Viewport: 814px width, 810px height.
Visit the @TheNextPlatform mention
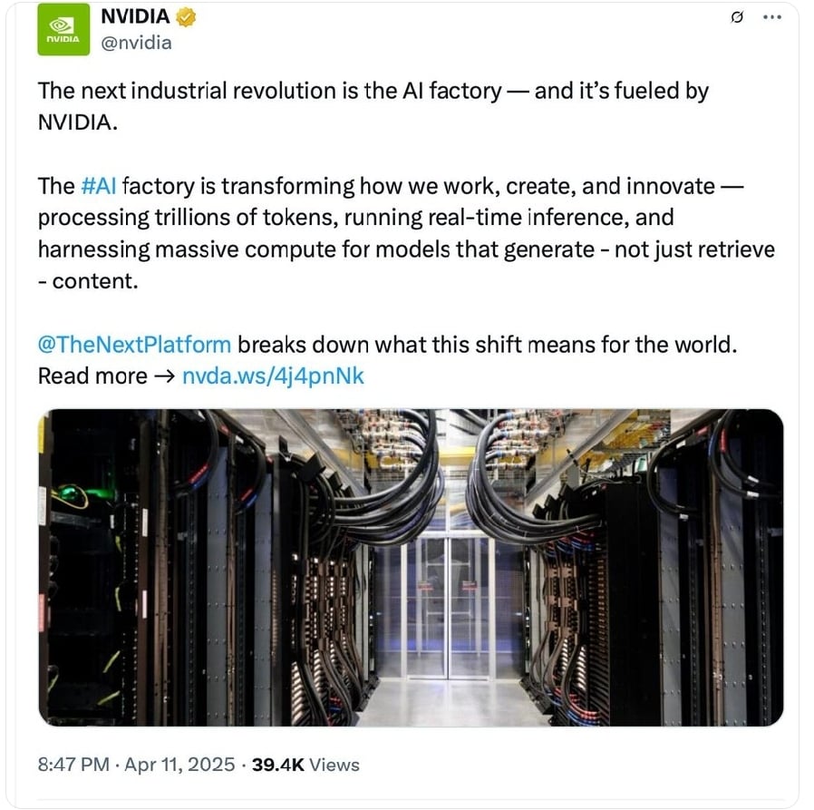click(x=134, y=345)
